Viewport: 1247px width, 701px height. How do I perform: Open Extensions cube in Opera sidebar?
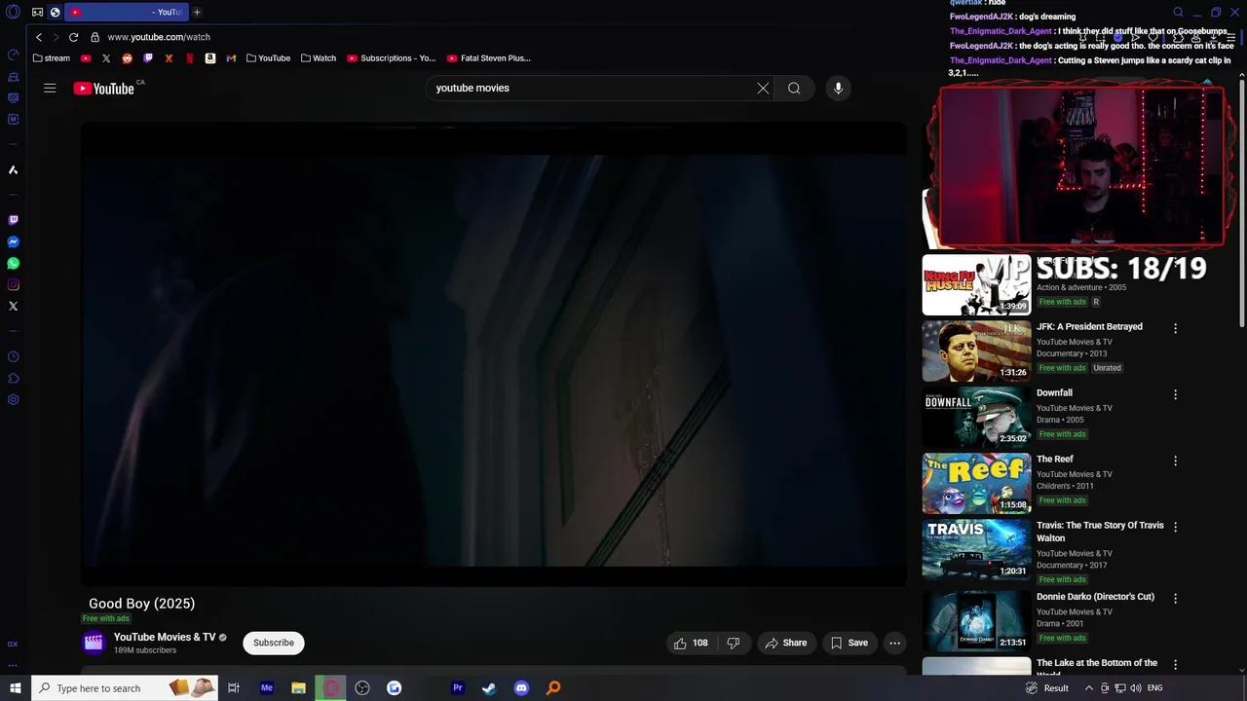(13, 378)
